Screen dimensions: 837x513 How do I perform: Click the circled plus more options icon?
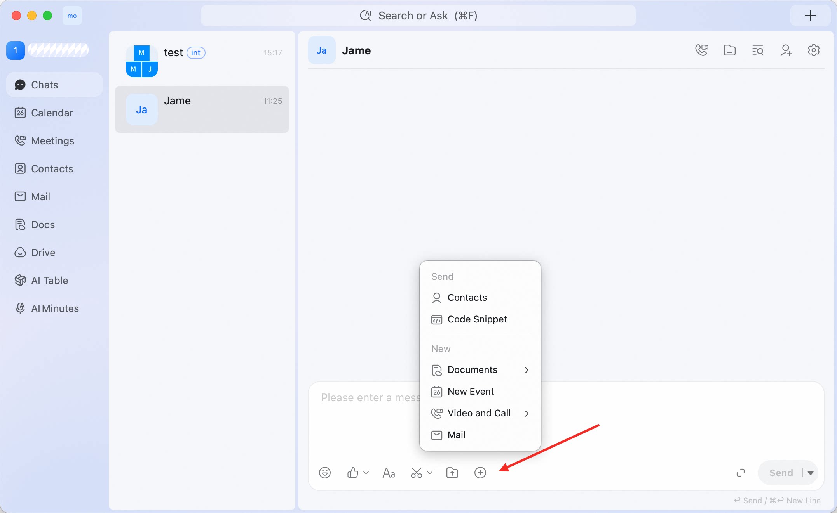(x=480, y=473)
